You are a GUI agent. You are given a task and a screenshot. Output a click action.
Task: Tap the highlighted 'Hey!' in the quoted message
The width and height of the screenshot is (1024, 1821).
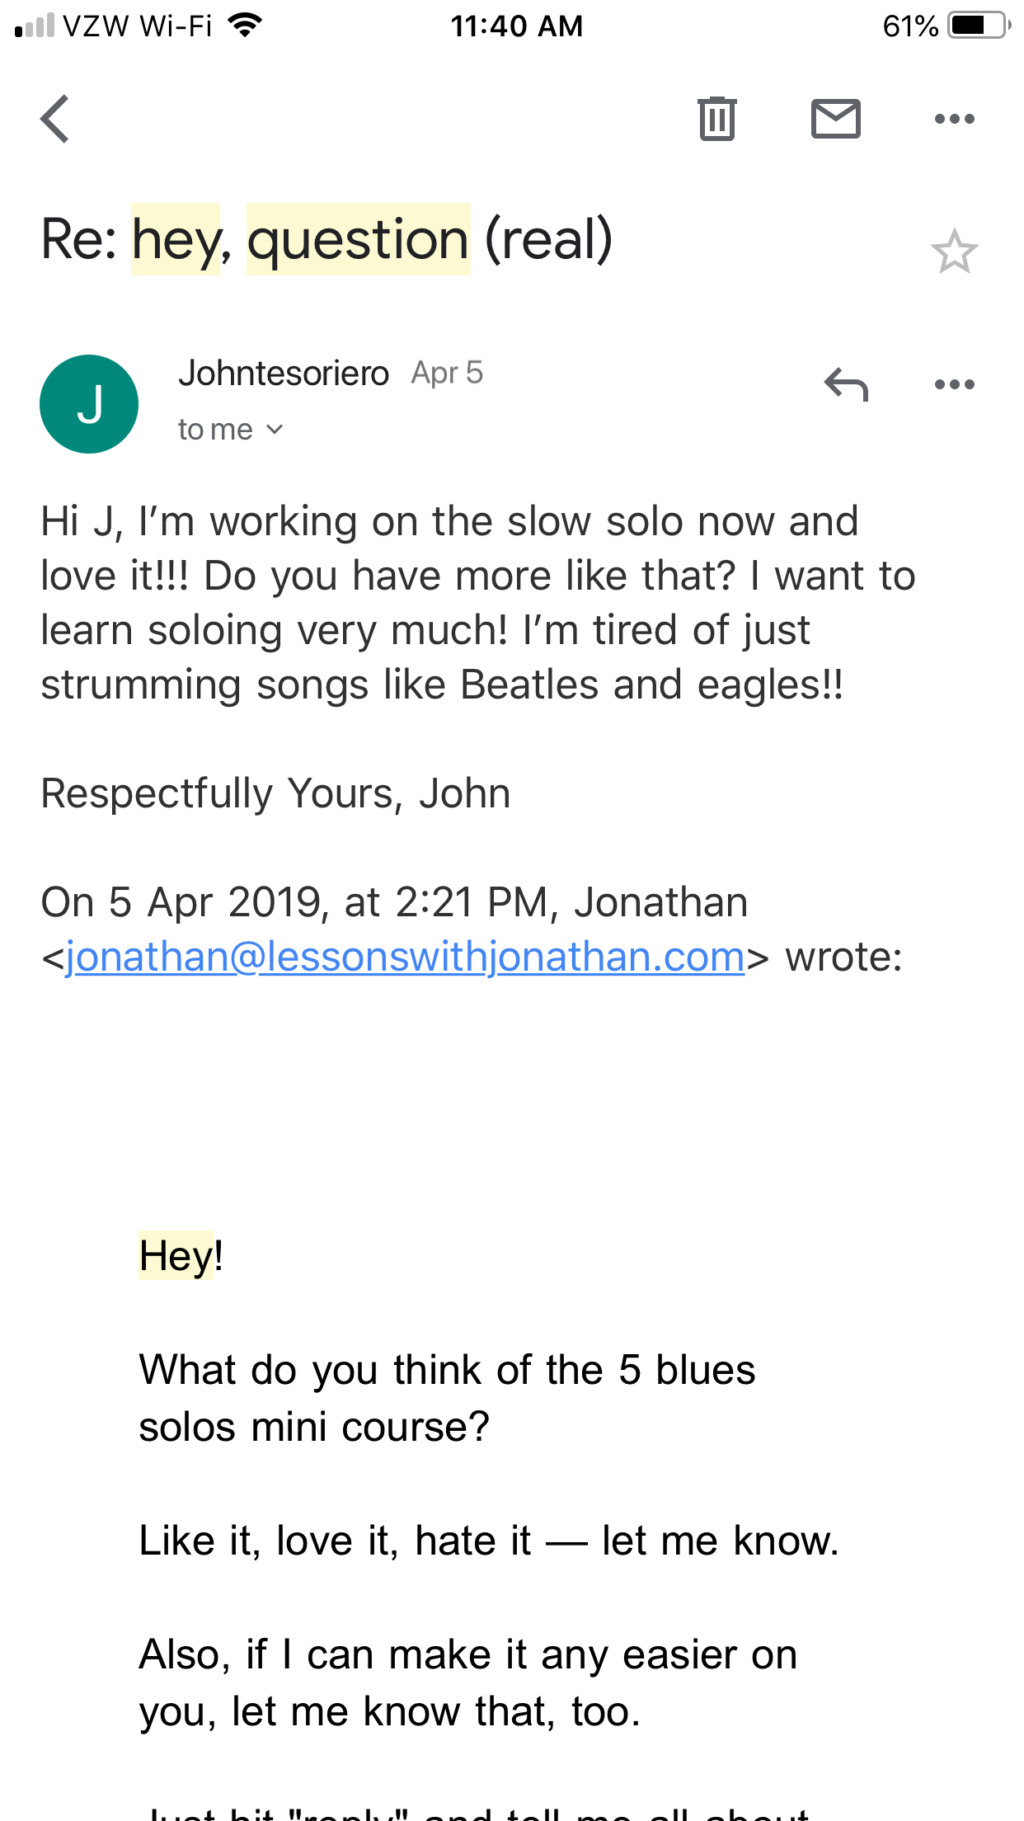pos(181,1256)
